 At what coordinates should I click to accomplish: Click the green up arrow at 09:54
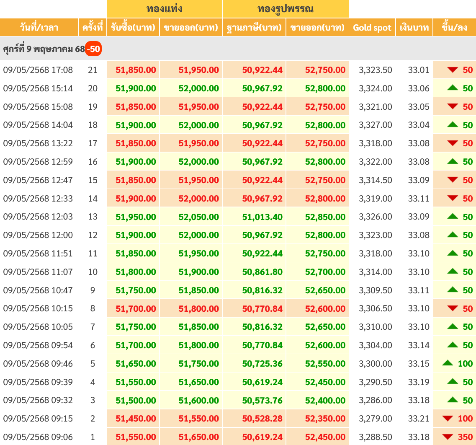pos(452,345)
